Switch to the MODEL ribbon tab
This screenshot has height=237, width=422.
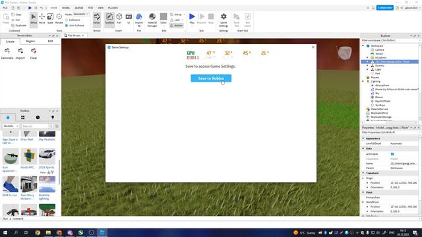(66, 8)
